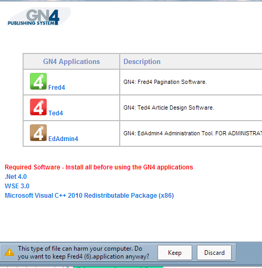Discard the downloaded Fred4 file

[x=214, y=253]
